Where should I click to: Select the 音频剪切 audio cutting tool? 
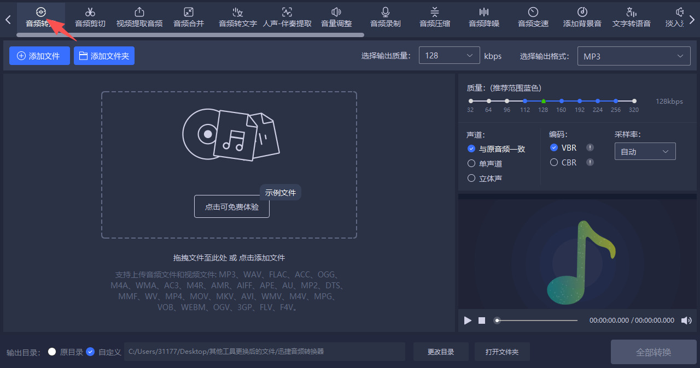coord(90,17)
